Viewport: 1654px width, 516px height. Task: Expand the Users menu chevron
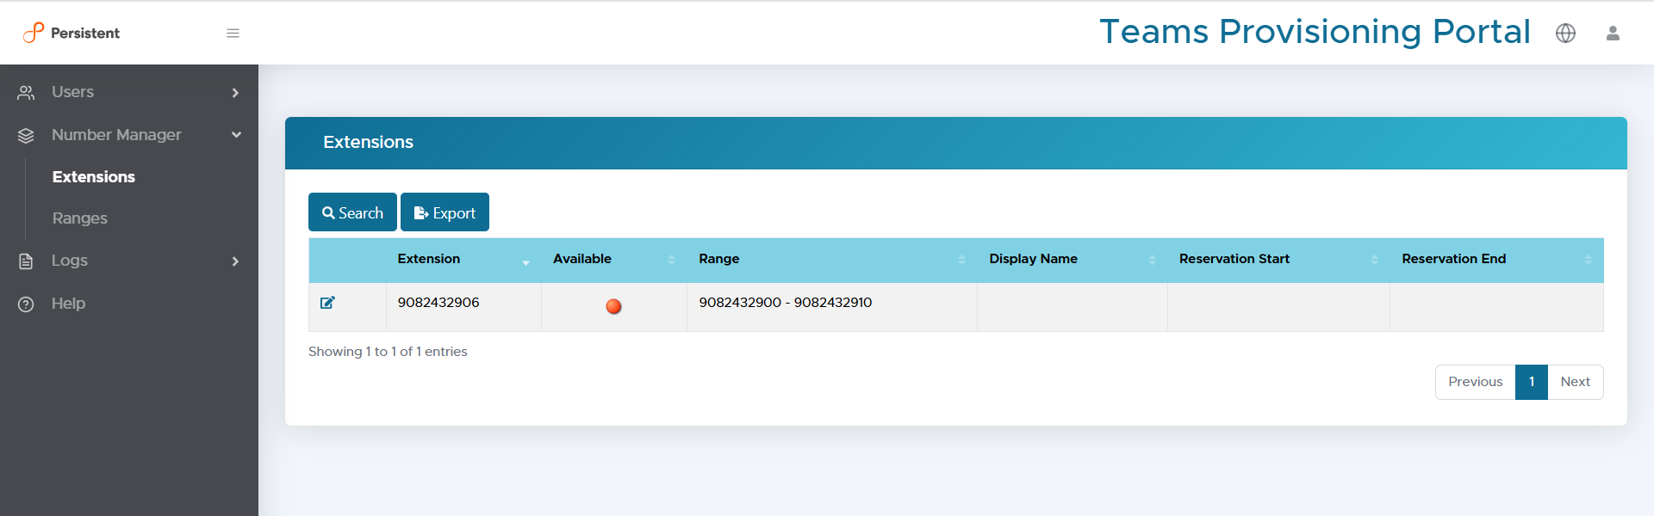point(235,92)
